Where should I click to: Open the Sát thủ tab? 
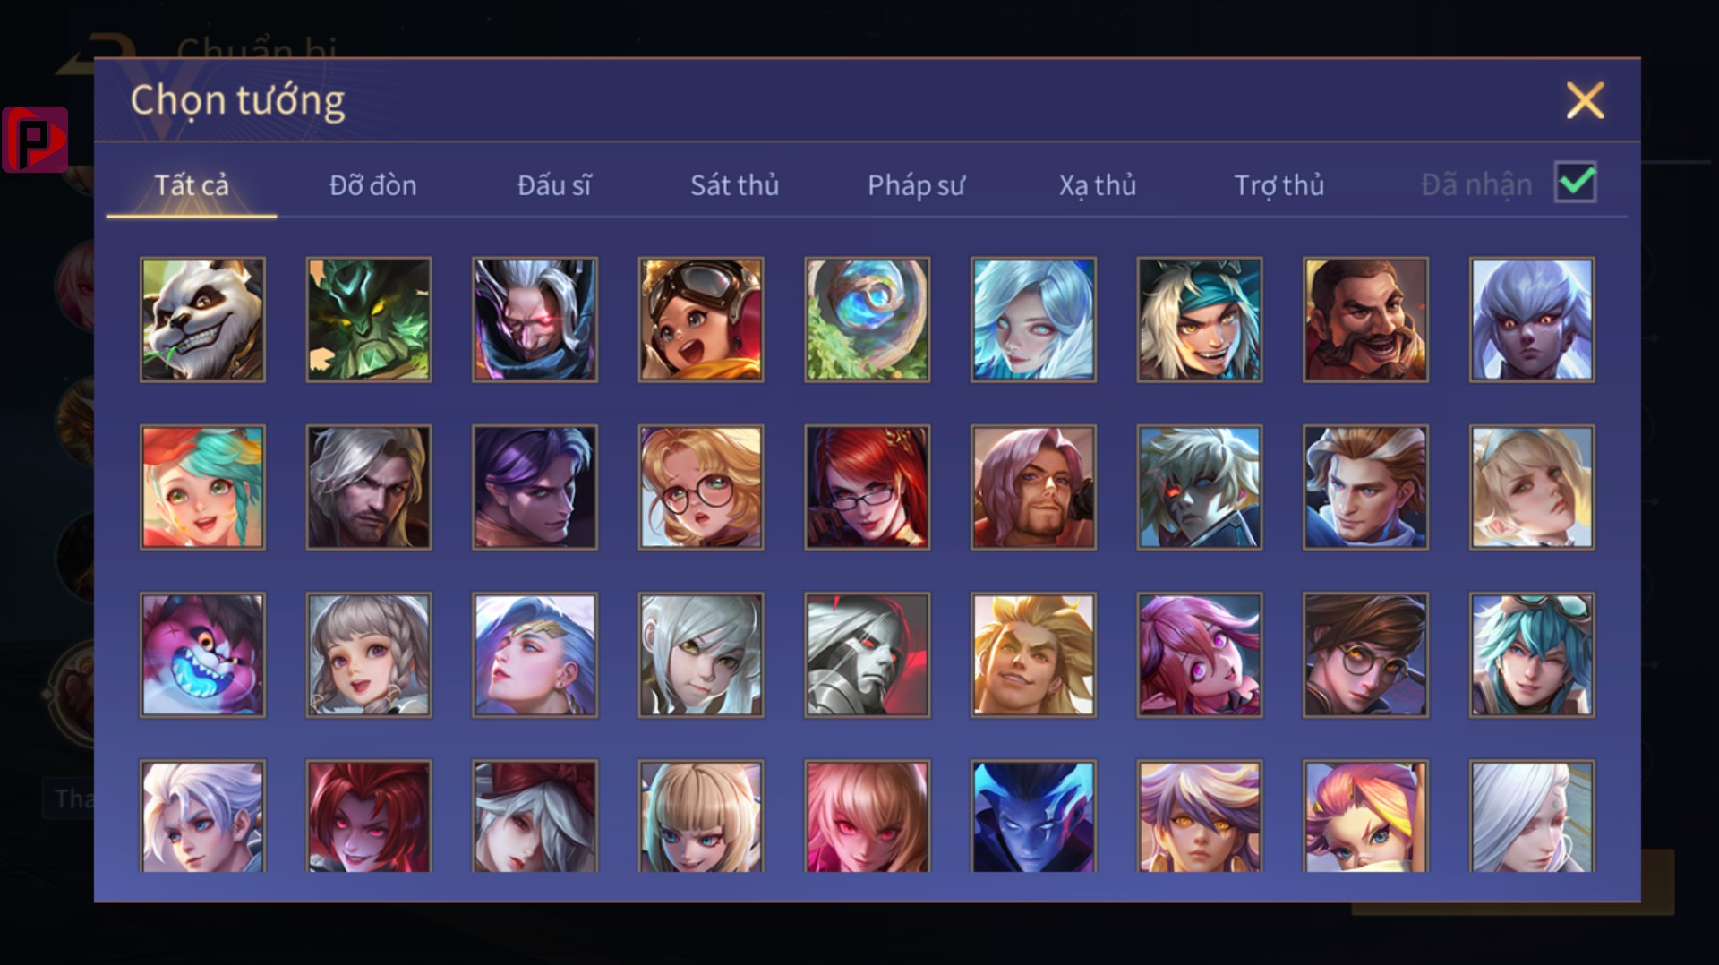click(734, 185)
